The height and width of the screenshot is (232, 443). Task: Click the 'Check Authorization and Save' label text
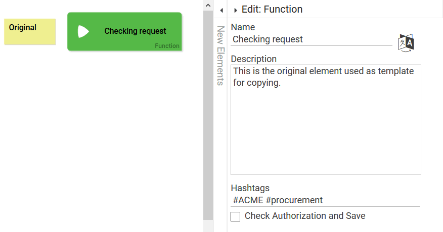coord(304,216)
